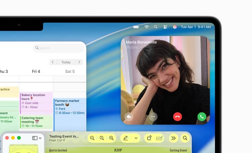Open the Markup options dropdown arrow

pyautogui.click(x=136, y=138)
